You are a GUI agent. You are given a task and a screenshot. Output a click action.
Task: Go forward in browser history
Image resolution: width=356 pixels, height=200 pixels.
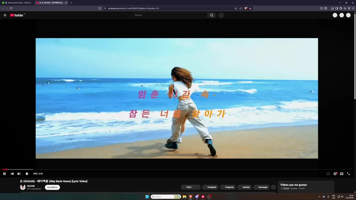(7, 8)
